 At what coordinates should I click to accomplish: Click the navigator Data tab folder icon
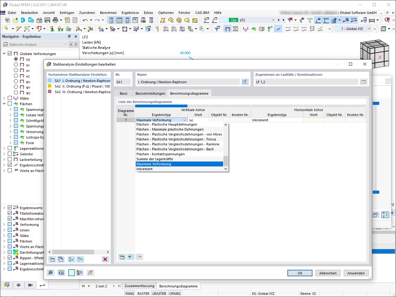click(x=7, y=285)
